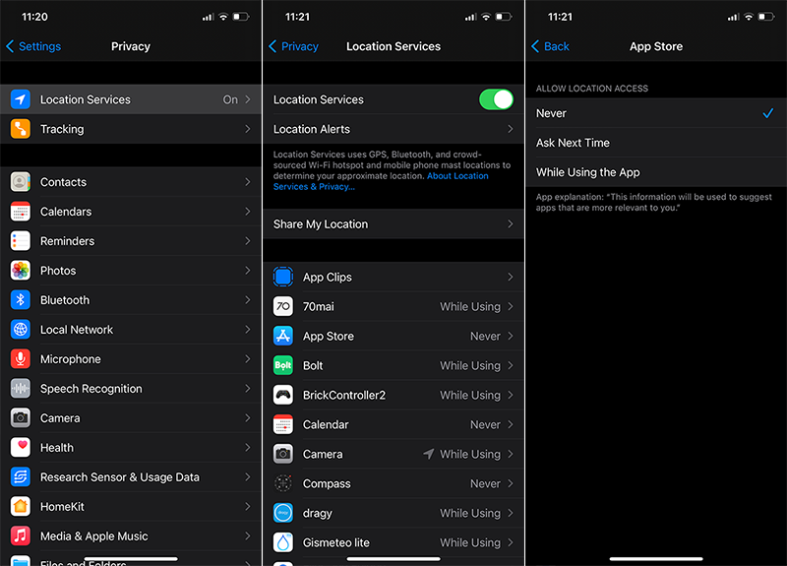The height and width of the screenshot is (566, 787).
Task: Tap the Bluetooth privacy row label
Action: click(65, 300)
